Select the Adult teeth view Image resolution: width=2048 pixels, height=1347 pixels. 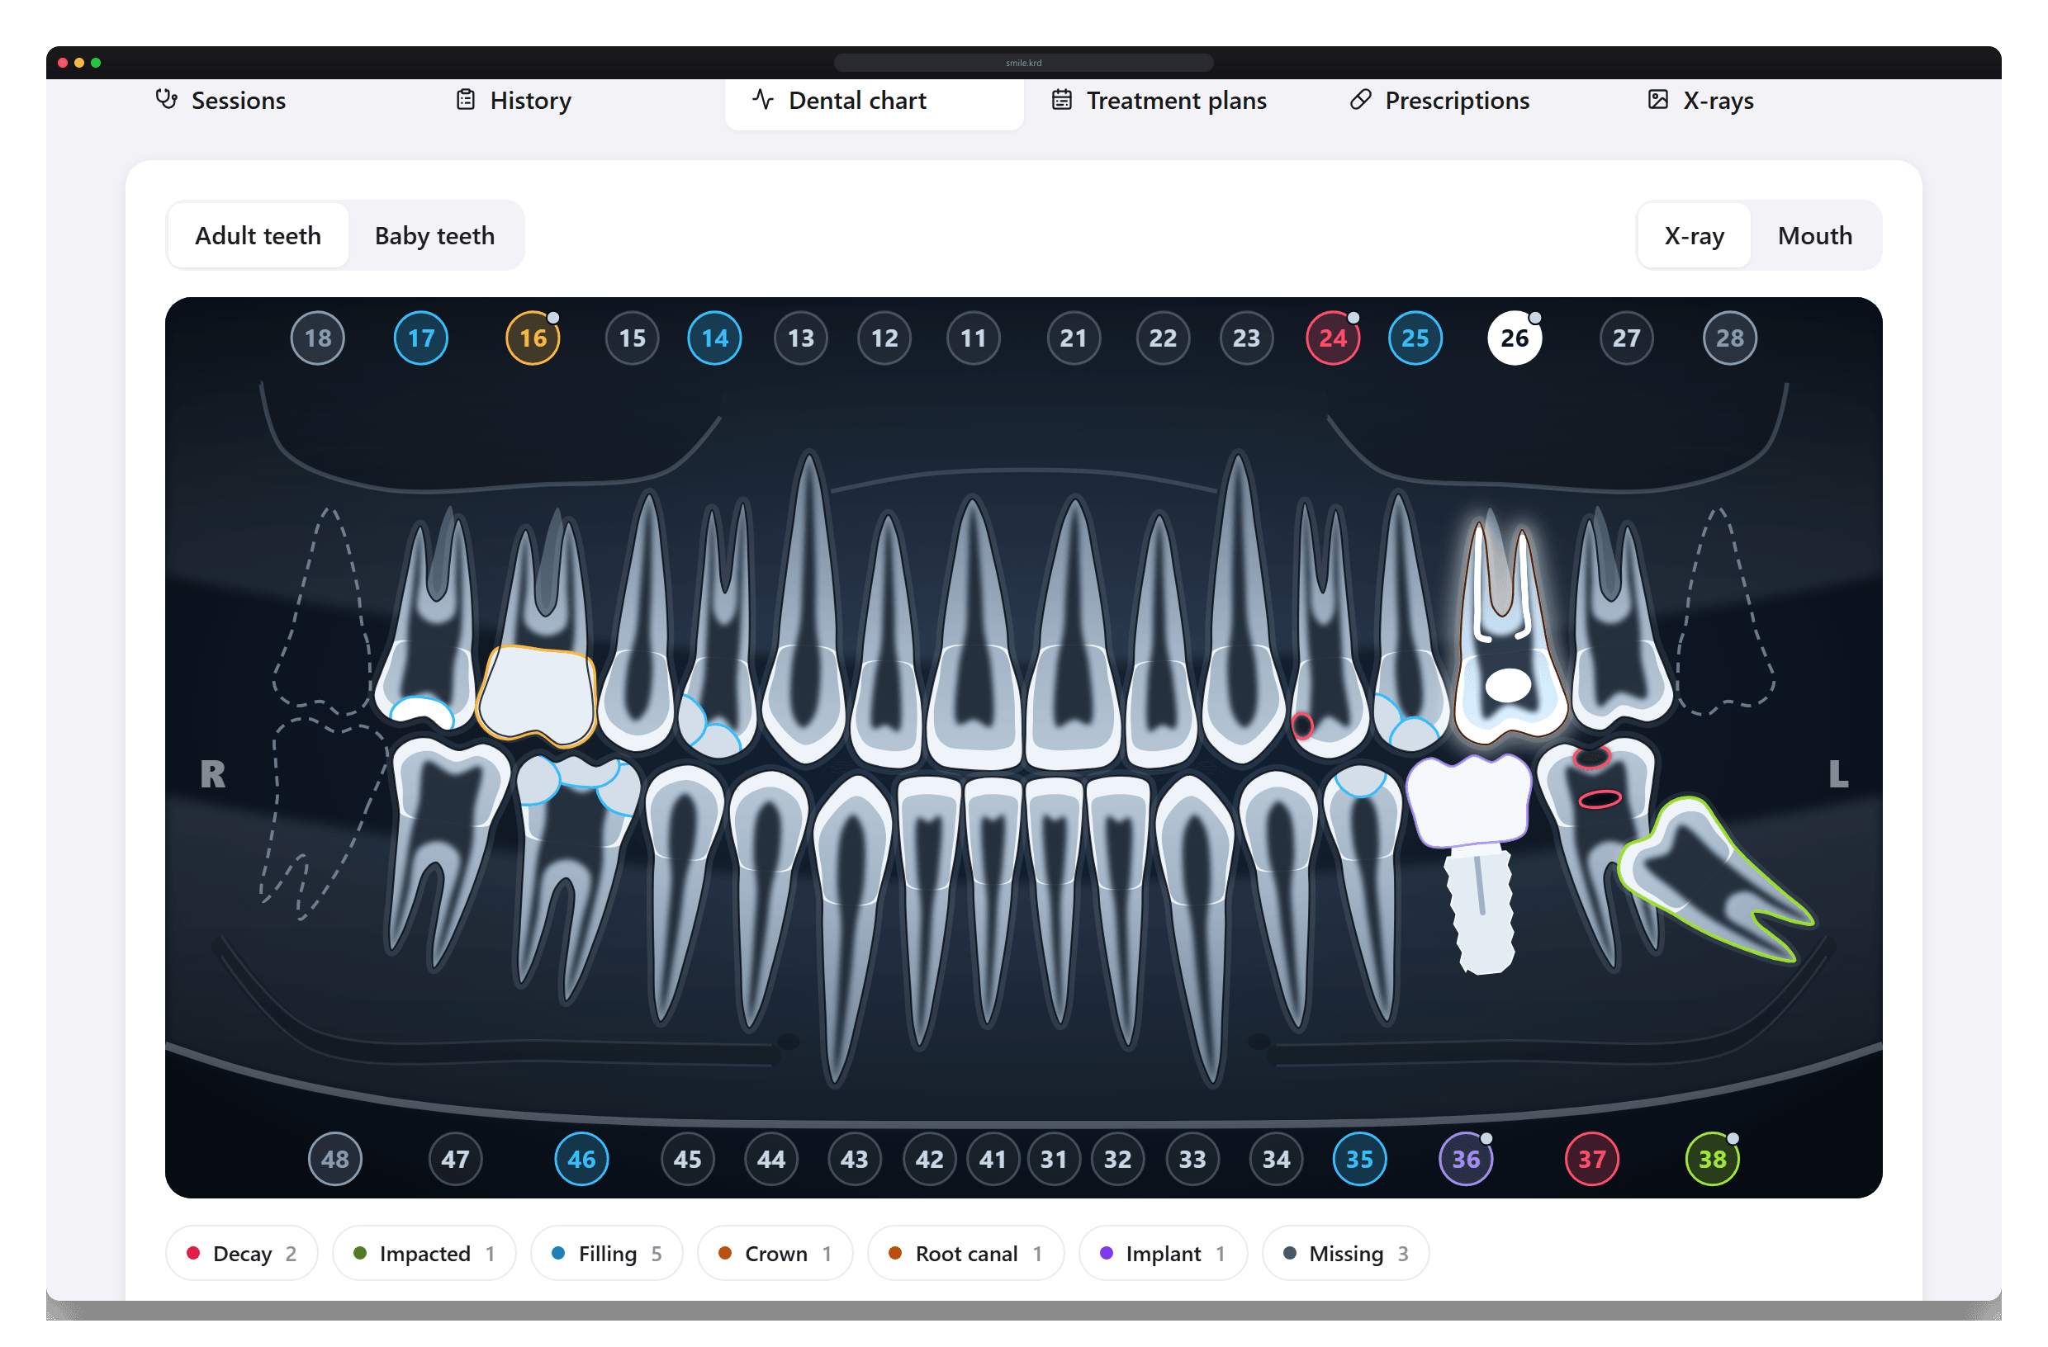click(x=258, y=236)
